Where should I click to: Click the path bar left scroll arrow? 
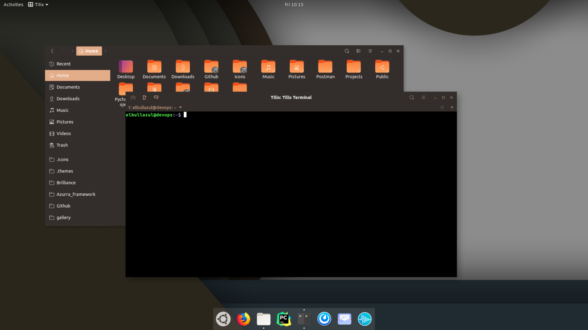tap(73, 51)
